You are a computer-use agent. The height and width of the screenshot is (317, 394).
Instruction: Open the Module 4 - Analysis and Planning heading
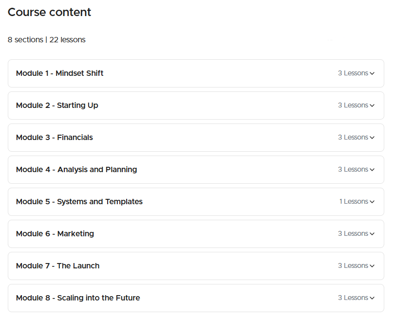(76, 170)
